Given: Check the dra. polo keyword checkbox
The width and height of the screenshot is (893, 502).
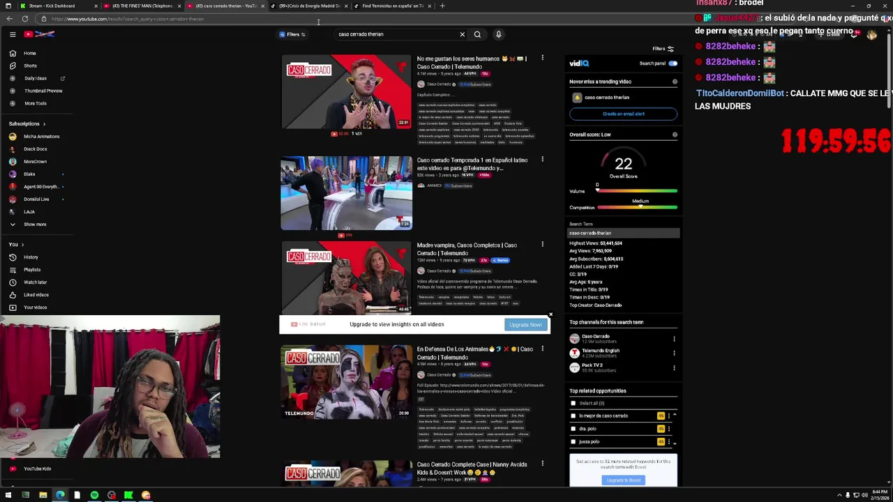Looking at the screenshot, I should click(x=573, y=429).
